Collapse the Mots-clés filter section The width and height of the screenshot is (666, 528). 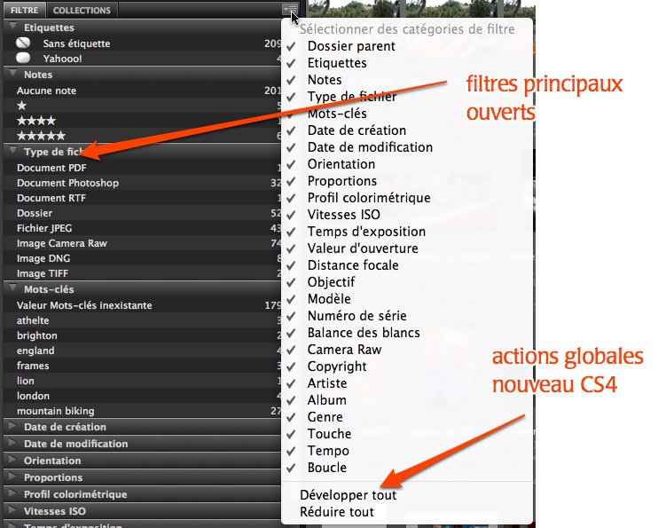coord(12,288)
